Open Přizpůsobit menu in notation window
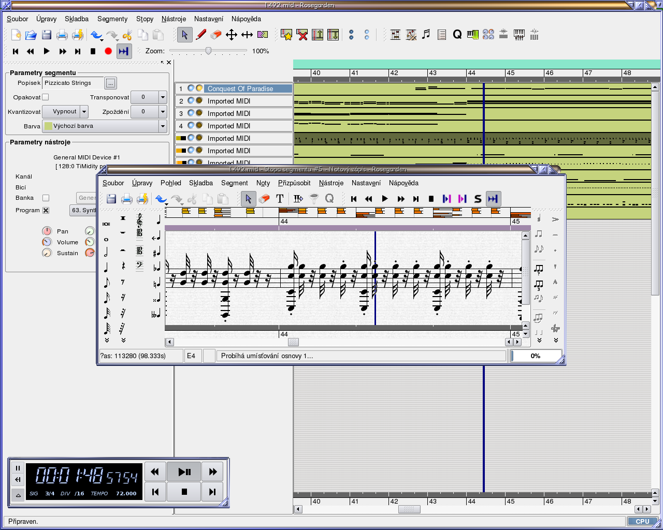This screenshot has height=530, width=663. [x=294, y=183]
